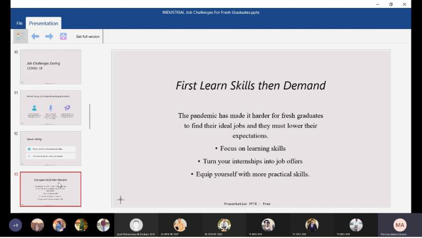Click the crosshair marker on slide bottom-left
Screen dimensions: 422x238
point(120,200)
